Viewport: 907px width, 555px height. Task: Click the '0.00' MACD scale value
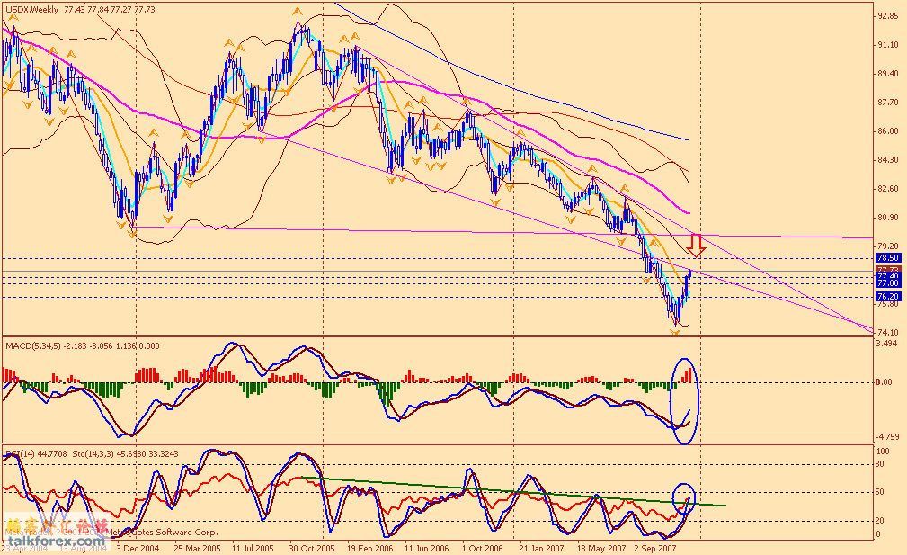point(884,382)
